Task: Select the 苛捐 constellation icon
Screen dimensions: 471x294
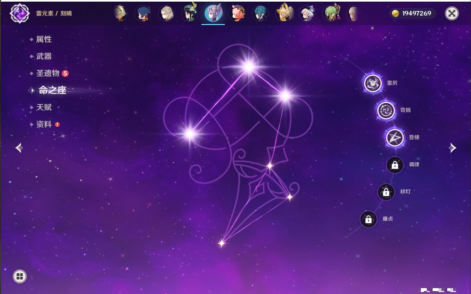Action: point(386,110)
